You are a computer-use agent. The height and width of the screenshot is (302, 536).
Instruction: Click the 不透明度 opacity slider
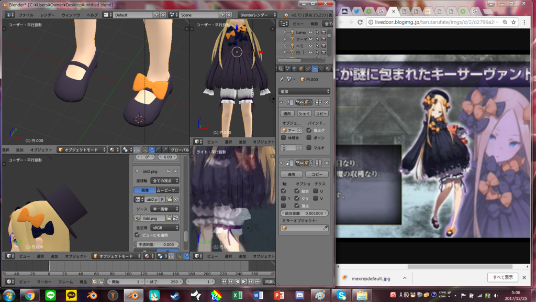157,244
